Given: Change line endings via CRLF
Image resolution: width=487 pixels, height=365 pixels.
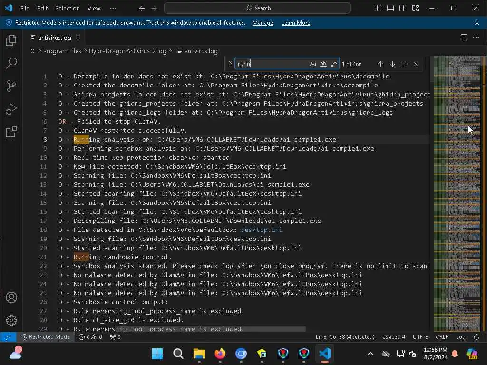Looking at the screenshot, I should 442,337.
